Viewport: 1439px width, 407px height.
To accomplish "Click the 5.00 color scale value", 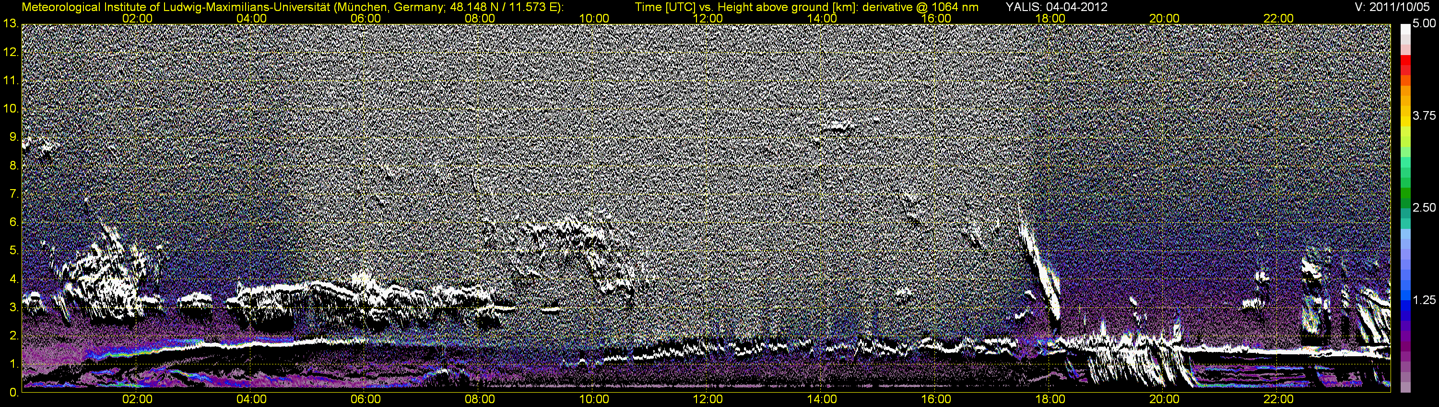I will (x=1424, y=24).
